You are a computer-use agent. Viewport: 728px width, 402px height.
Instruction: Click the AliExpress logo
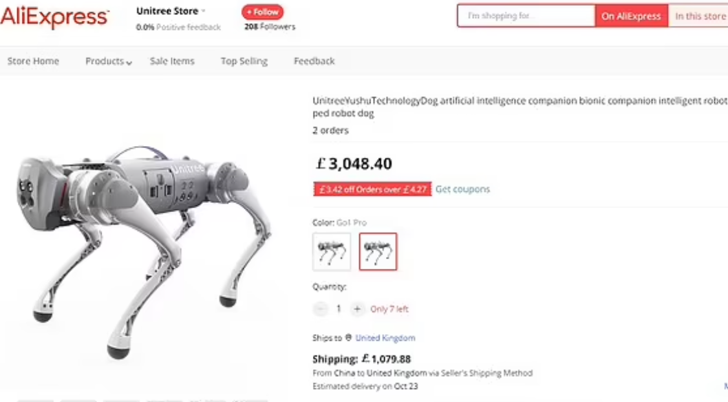pyautogui.click(x=55, y=17)
